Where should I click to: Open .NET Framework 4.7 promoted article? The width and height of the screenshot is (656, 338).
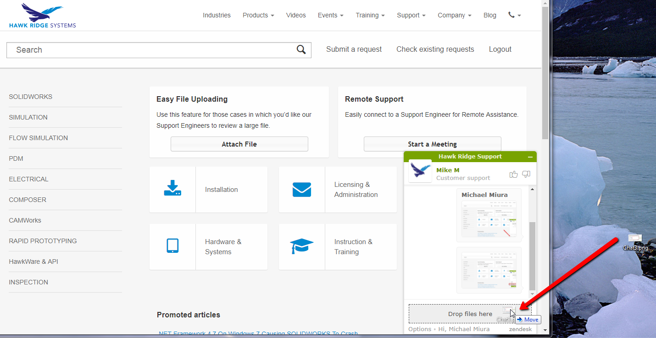point(258,333)
